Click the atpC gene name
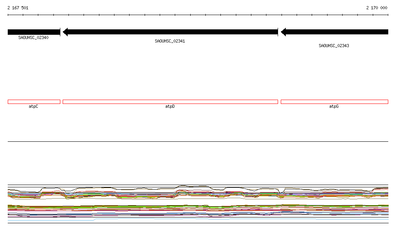Screen dimensions: 396x236 tap(33, 106)
